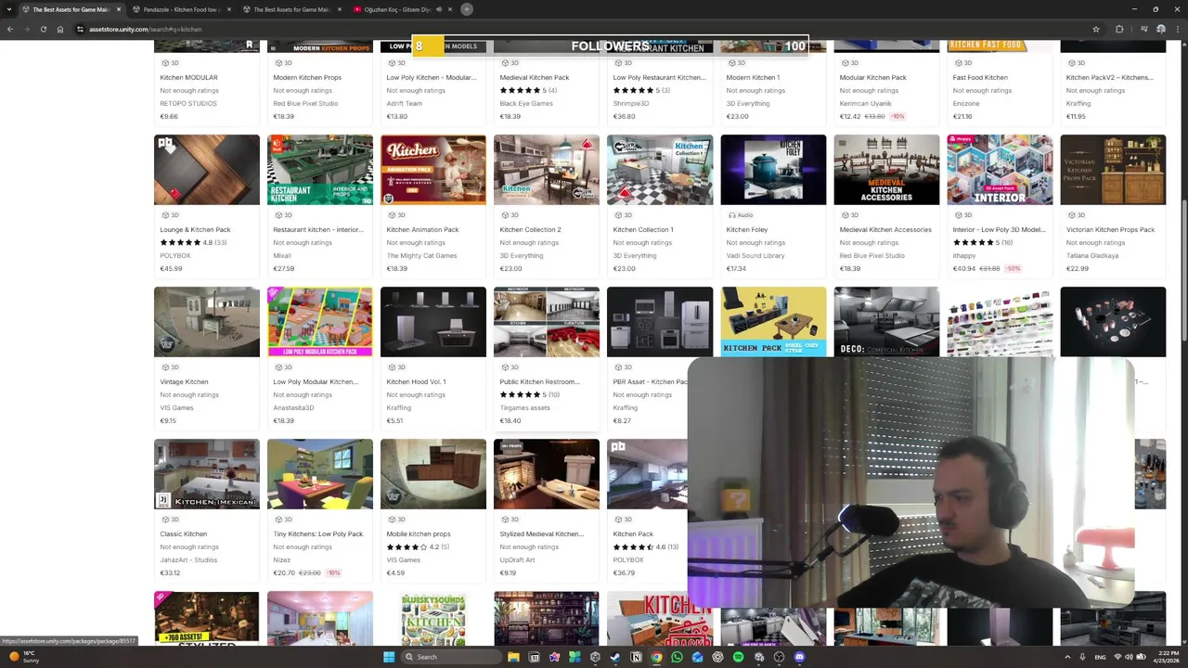Open Modern Kitchen Props asset title
1188x668 pixels.
tap(307, 78)
